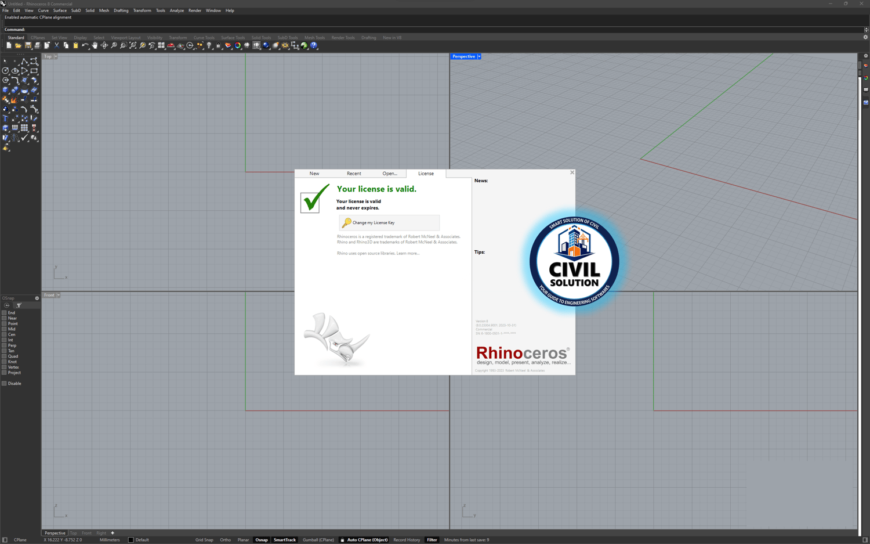The image size is (870, 544).
Task: Open the toolbar options gear at far right
Action: pyautogui.click(x=865, y=37)
